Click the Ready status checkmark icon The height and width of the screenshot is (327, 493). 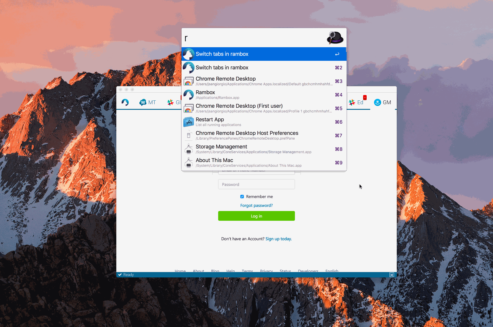tap(120, 274)
